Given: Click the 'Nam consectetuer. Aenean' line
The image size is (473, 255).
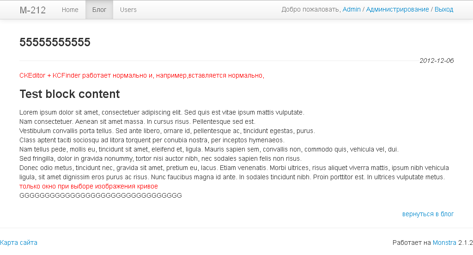Looking at the screenshot, I should 138,121.
